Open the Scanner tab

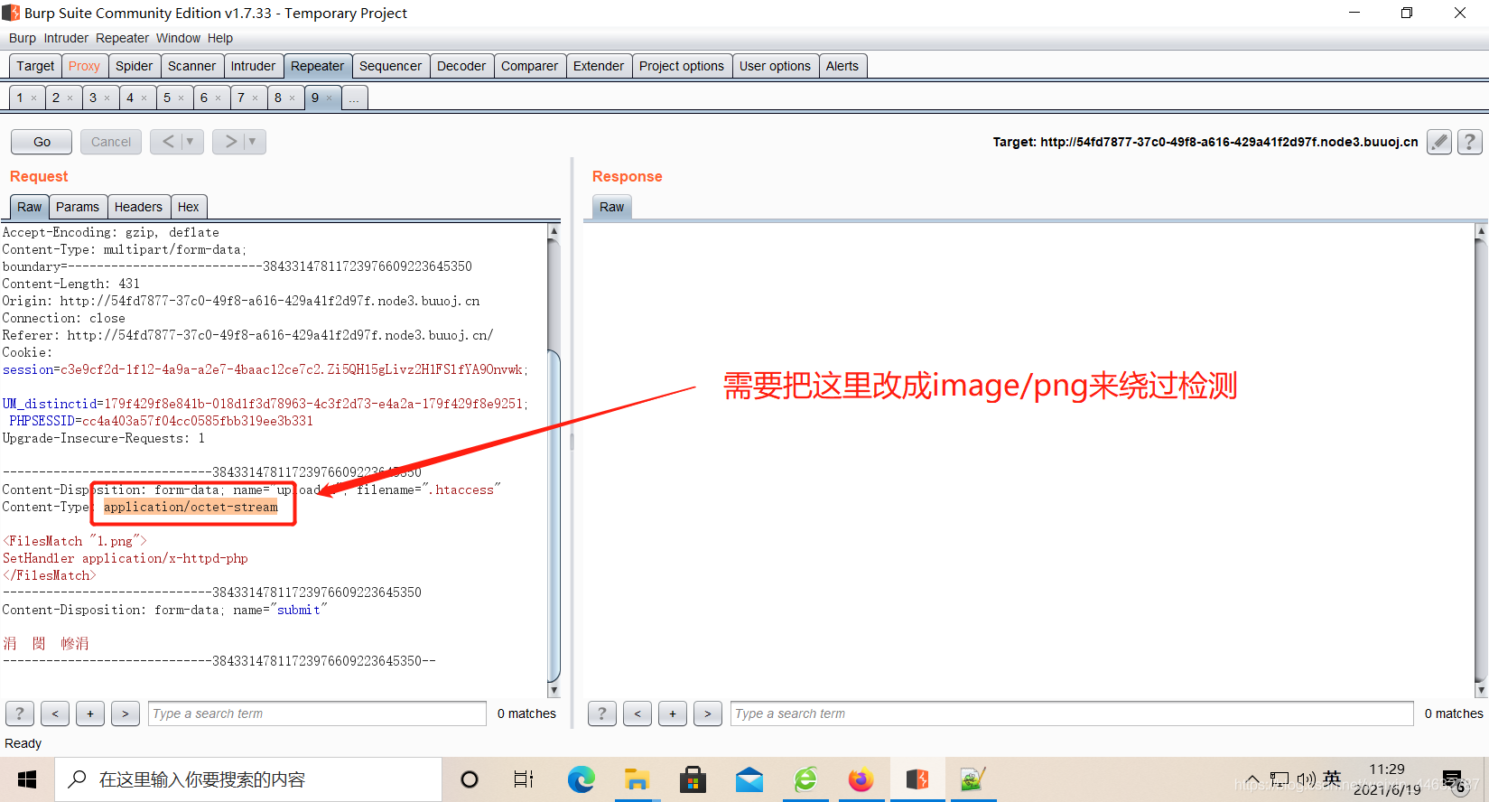(x=191, y=66)
